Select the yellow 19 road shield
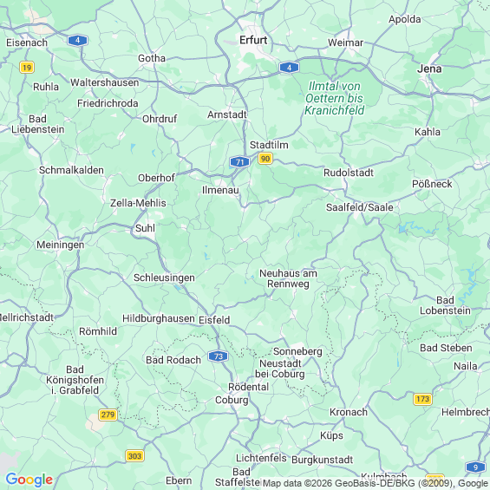This screenshot has width=490, height=490. click(27, 67)
